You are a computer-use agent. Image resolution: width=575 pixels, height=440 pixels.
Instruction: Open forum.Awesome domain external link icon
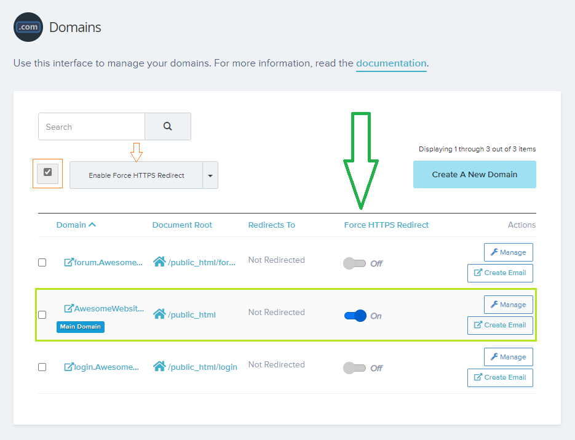pyautogui.click(x=69, y=262)
